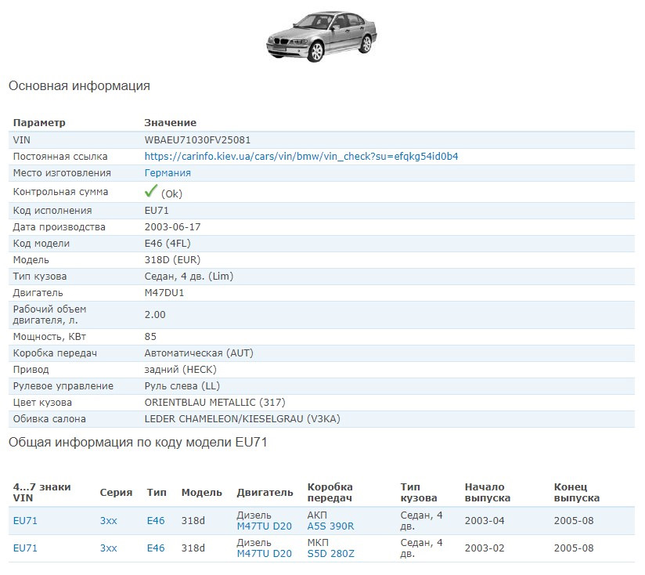
Task: Click the production date 2003-06-17
Action: 172,227
